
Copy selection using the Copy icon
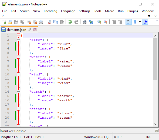[x=56, y=22]
